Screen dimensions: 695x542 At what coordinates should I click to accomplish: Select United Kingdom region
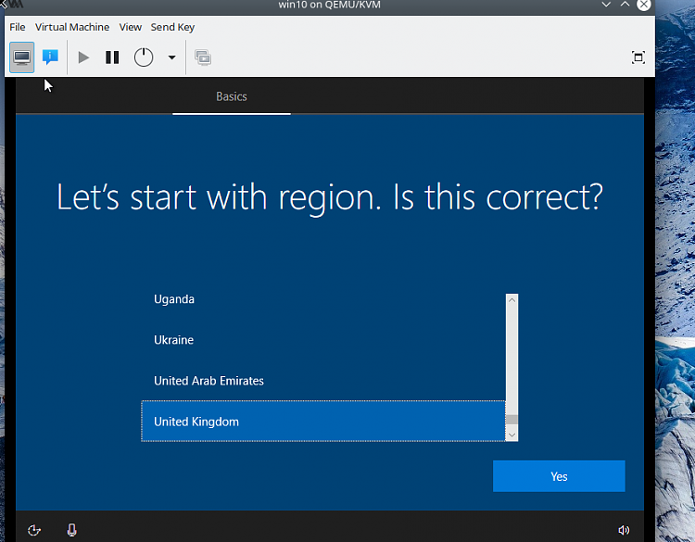323,422
